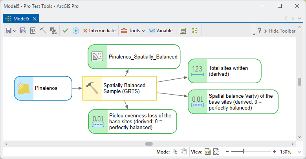This screenshot has width=306, height=159.
Task: Click the 123 long-integer variable icon
Action: click(x=197, y=71)
